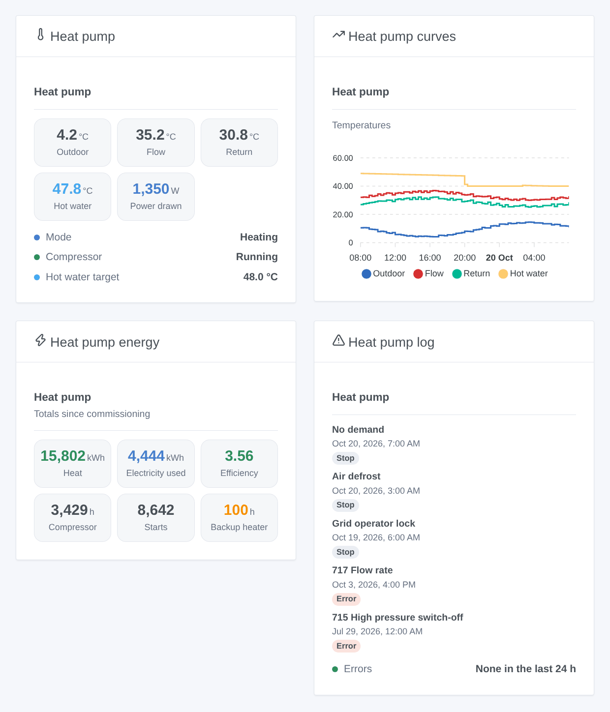Click 715 High pressure switch-off entry

(397, 618)
